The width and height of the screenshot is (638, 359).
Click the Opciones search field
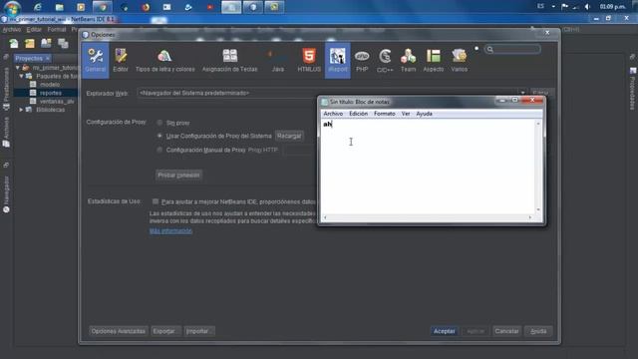point(512,49)
